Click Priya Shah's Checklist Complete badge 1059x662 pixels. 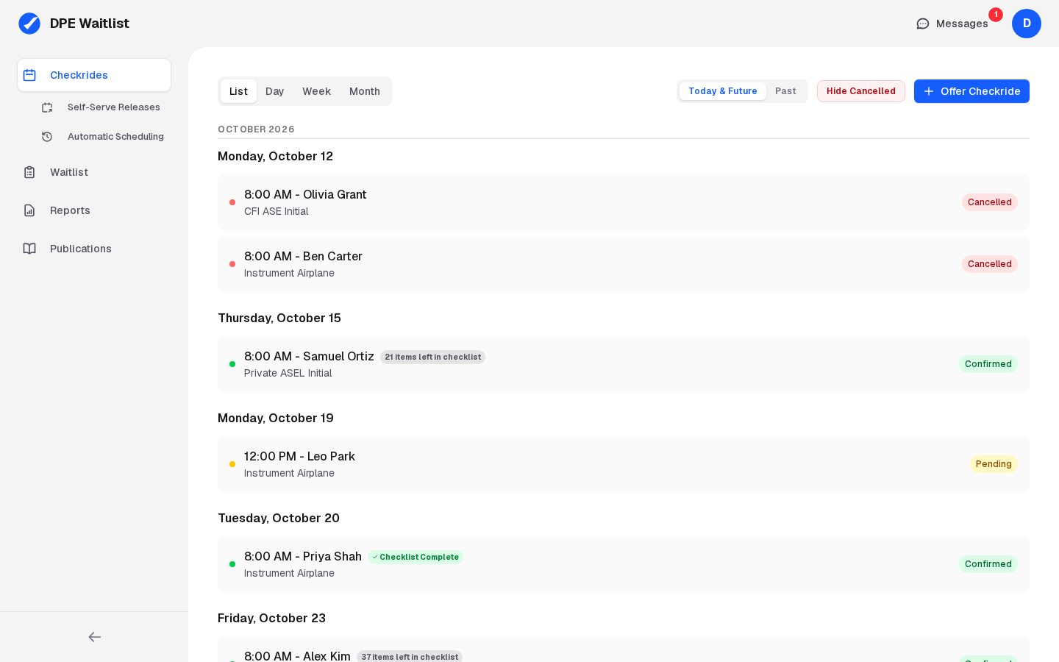(x=416, y=557)
